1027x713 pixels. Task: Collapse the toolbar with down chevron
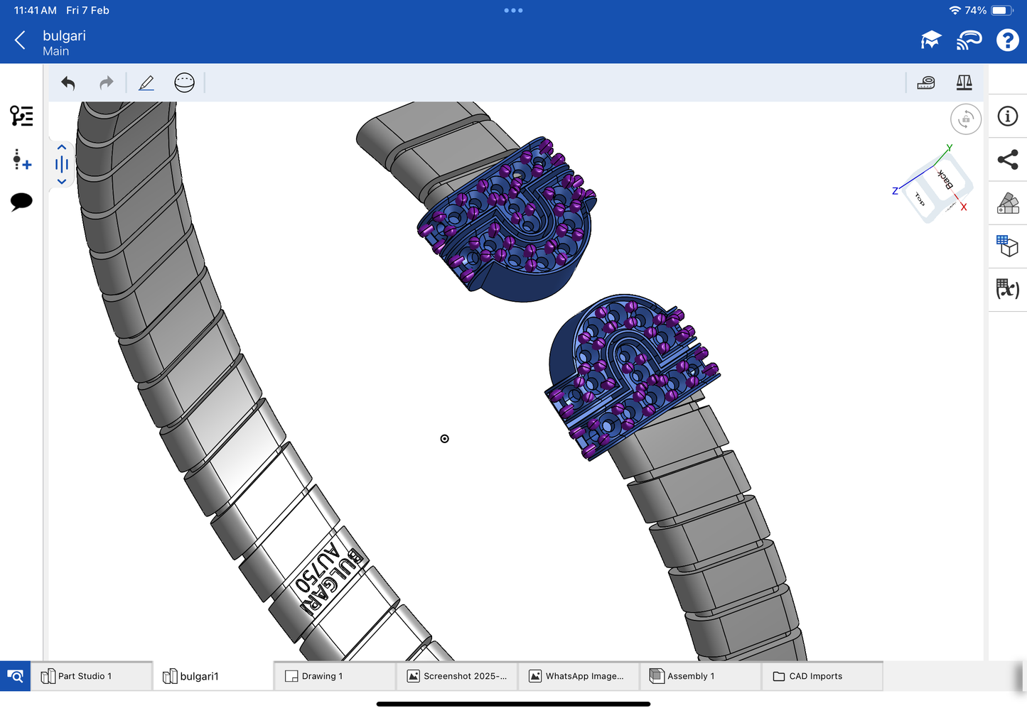pos(62,182)
